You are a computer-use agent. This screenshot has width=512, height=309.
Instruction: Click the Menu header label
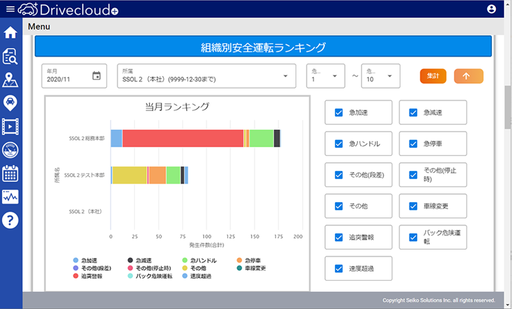click(39, 26)
